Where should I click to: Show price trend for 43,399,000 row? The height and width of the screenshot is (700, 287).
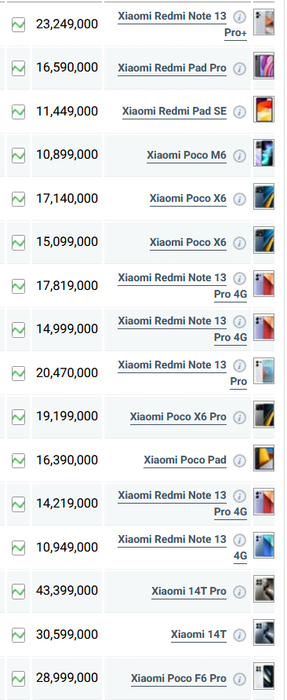18,592
